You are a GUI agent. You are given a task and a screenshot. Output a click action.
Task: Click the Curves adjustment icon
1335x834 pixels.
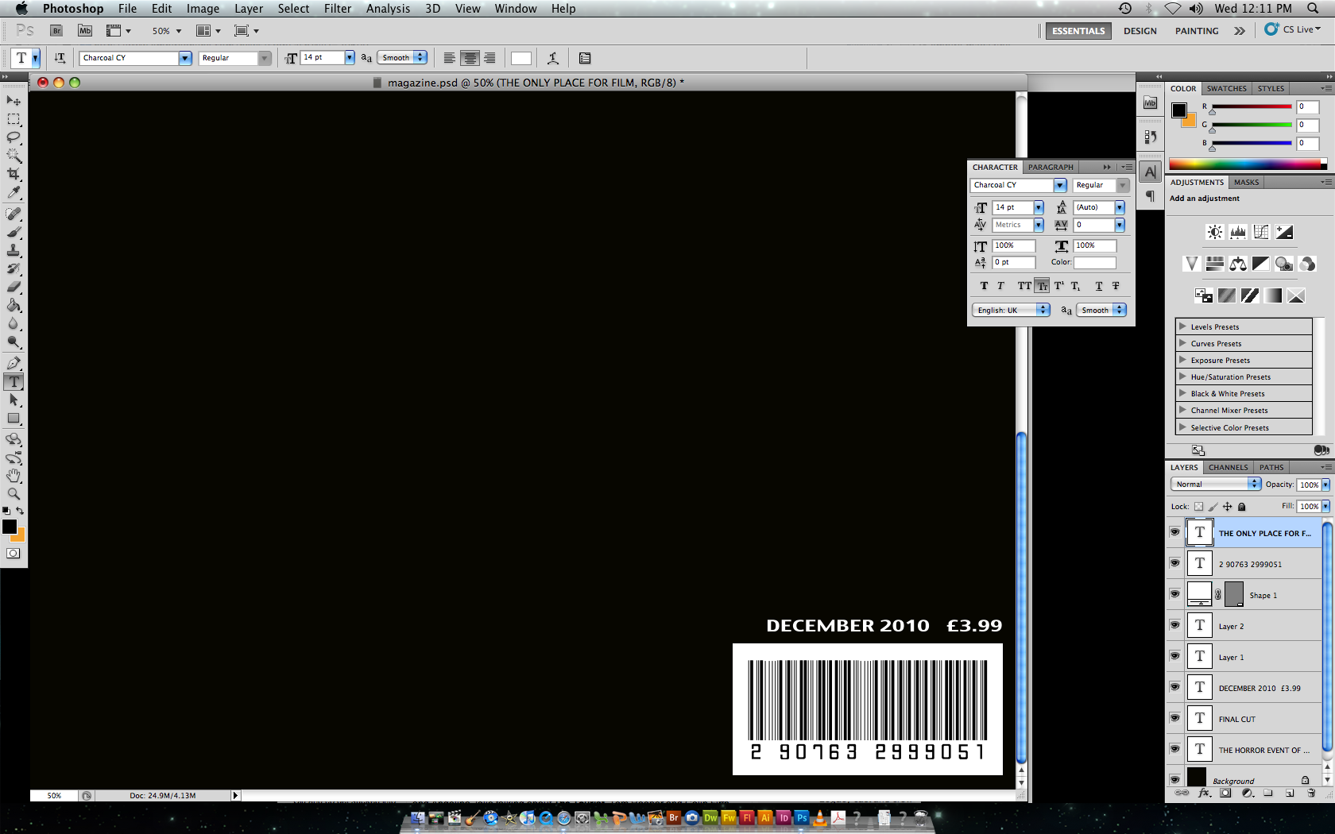[1261, 232]
